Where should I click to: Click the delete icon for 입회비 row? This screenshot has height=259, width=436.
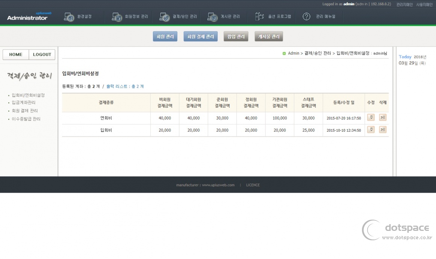tap(383, 130)
